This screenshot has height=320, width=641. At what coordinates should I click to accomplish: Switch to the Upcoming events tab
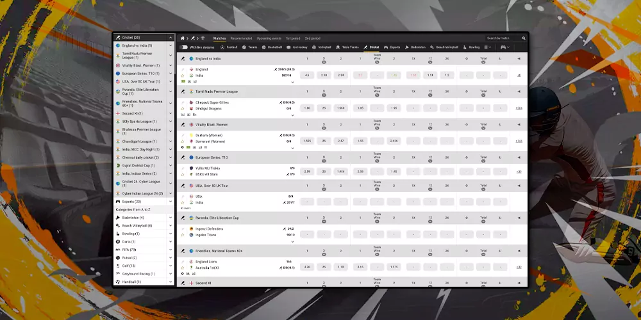click(269, 38)
